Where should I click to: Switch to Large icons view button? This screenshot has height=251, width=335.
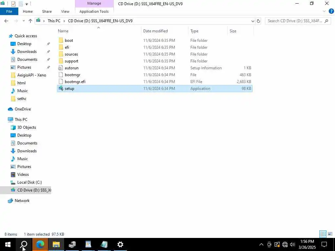coord(330,234)
